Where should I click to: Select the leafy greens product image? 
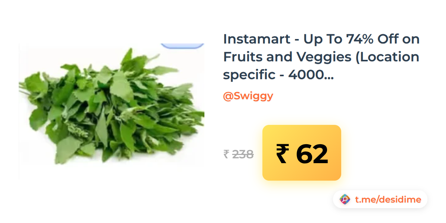pyautogui.click(x=111, y=111)
